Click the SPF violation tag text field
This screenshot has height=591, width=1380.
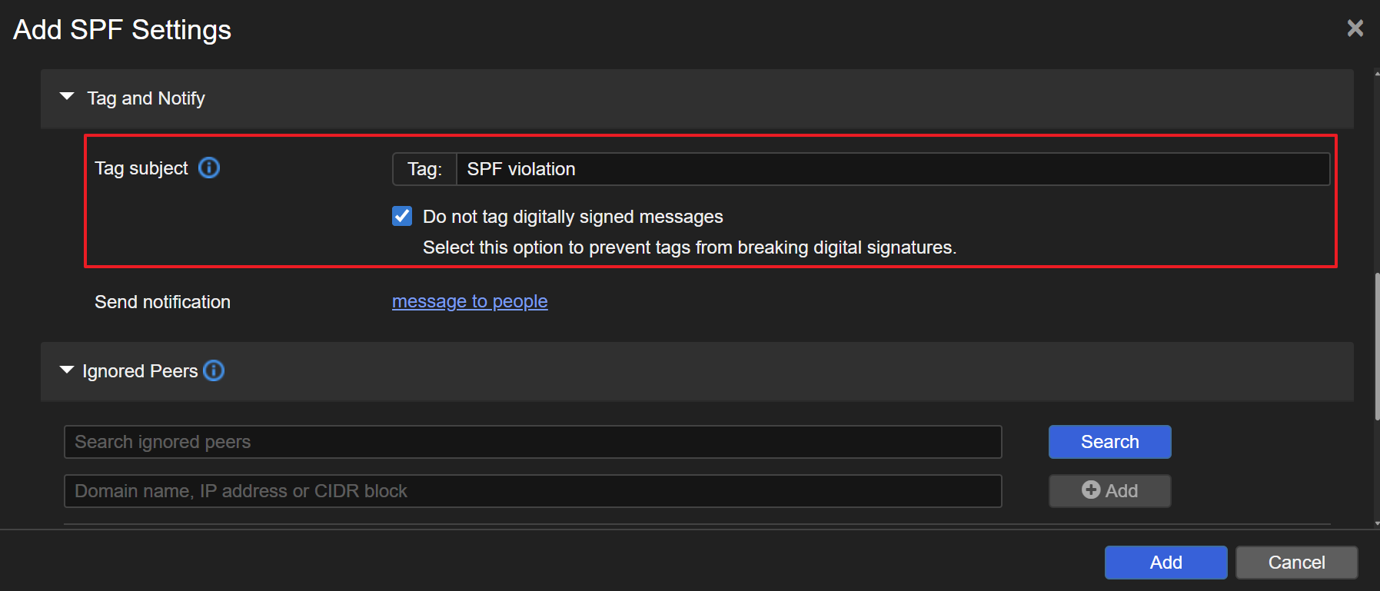(892, 169)
